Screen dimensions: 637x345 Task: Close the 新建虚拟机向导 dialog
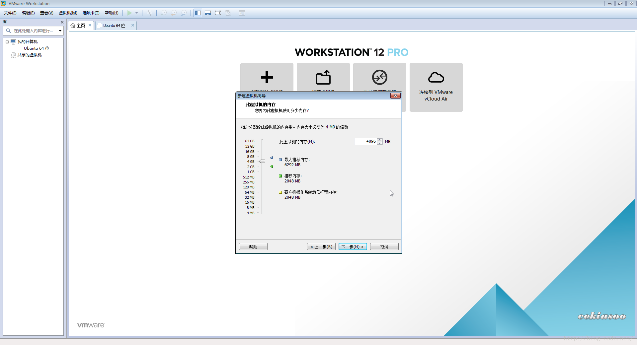395,96
